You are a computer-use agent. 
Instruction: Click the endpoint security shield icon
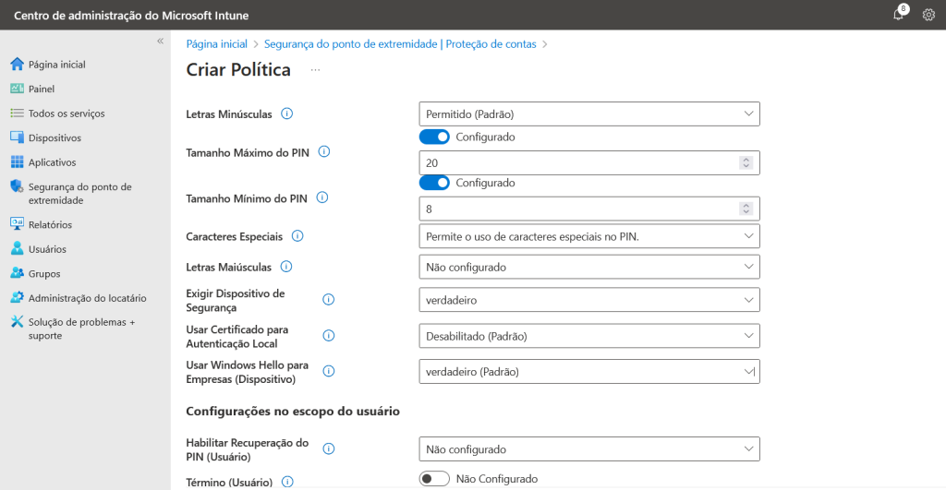point(17,186)
